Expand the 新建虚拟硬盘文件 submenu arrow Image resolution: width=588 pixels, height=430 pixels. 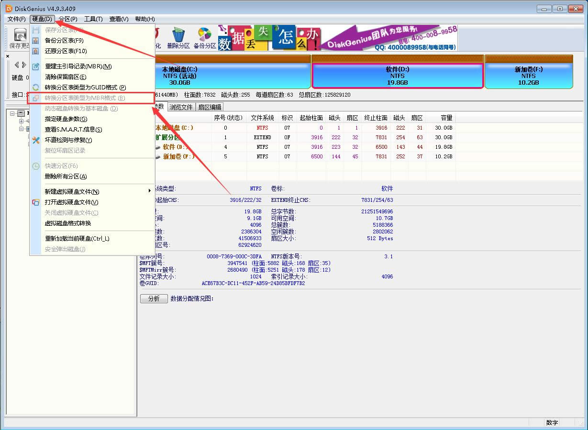click(x=149, y=190)
